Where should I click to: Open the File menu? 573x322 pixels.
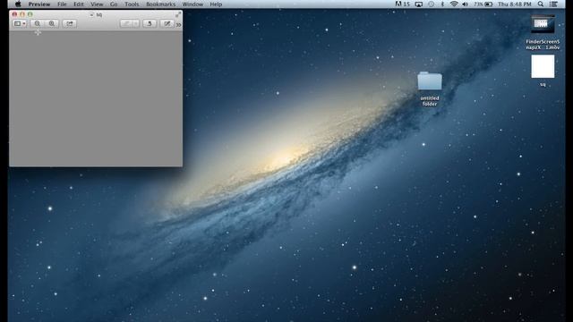(62, 4)
